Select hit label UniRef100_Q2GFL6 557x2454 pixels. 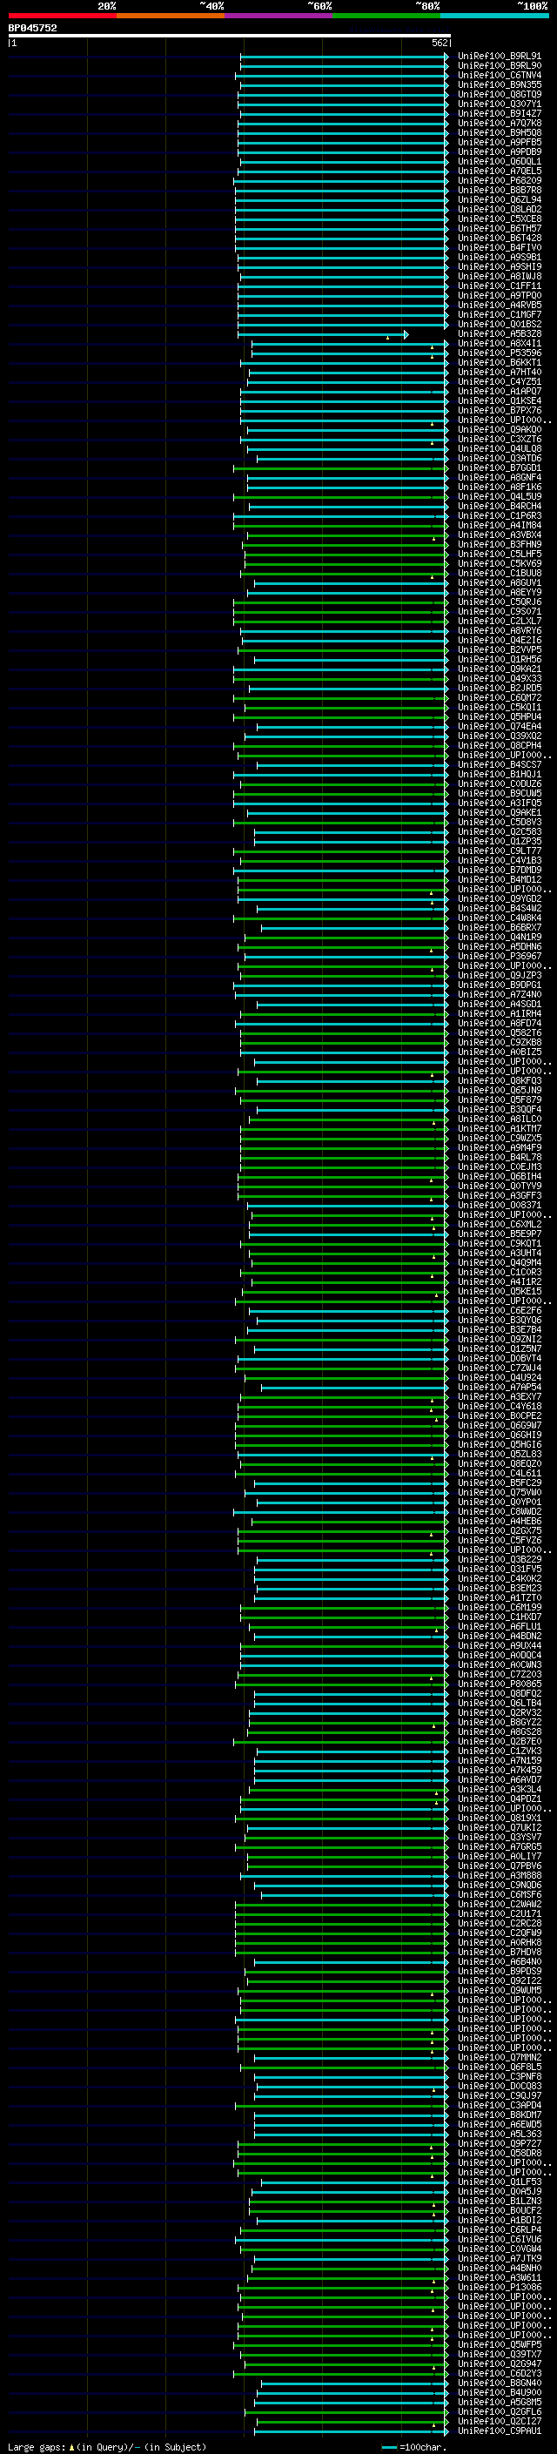[x=500, y=2412]
